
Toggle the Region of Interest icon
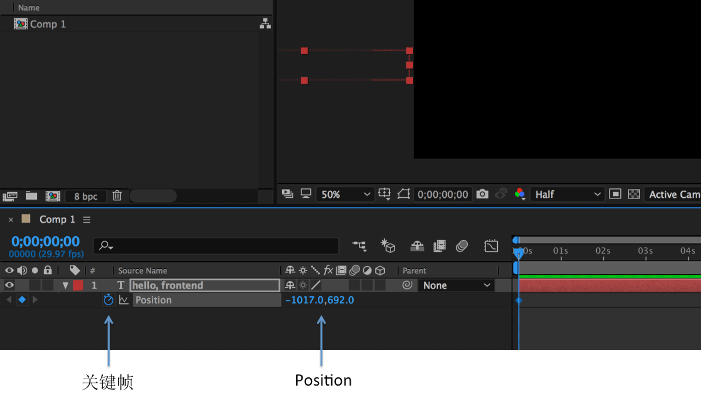(x=615, y=194)
